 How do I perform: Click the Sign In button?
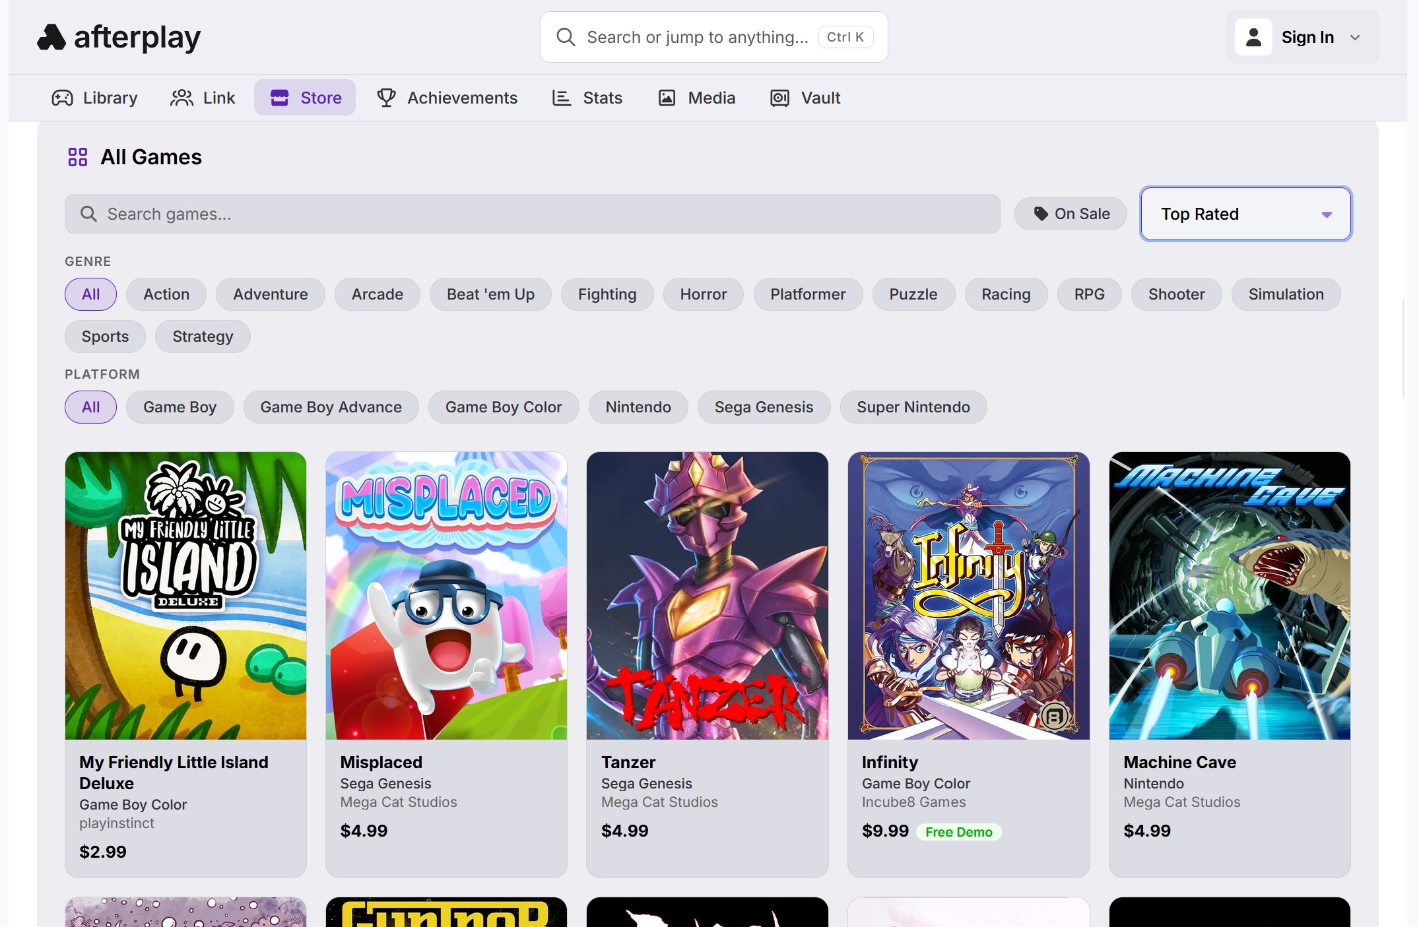[x=1303, y=38]
